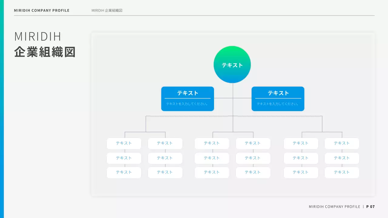Image resolution: width=388 pixels, height=218 pixels.
Task: Click the P 07 page number
Action: pos(370,206)
